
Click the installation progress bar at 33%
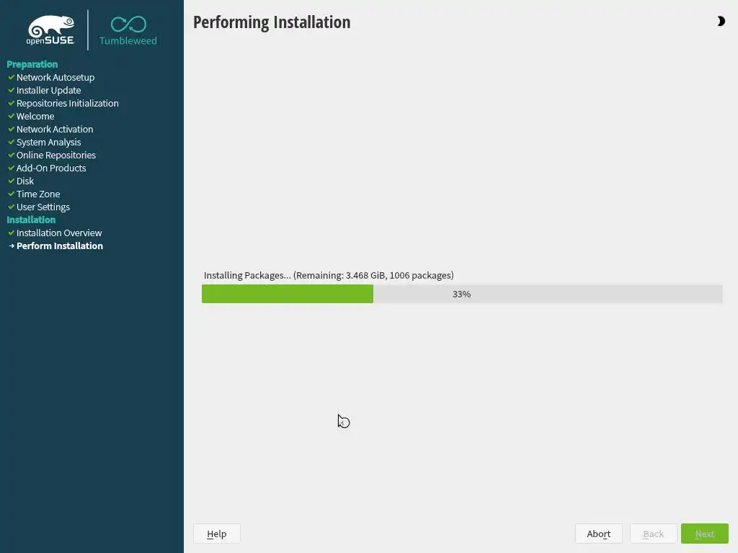(462, 294)
